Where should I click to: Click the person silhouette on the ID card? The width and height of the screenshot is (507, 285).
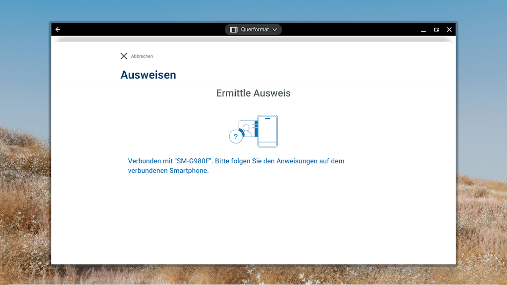tap(246, 129)
